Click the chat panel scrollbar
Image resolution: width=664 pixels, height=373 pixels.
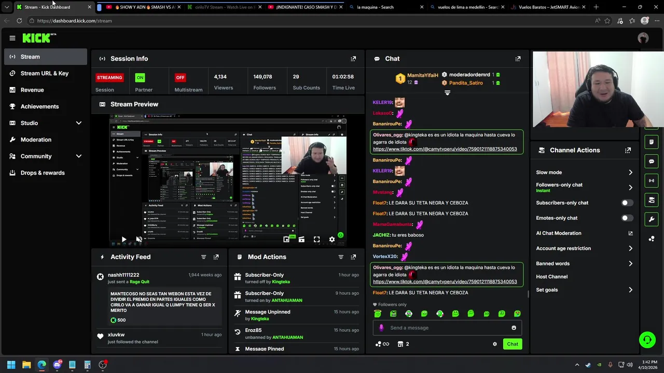click(x=528, y=294)
